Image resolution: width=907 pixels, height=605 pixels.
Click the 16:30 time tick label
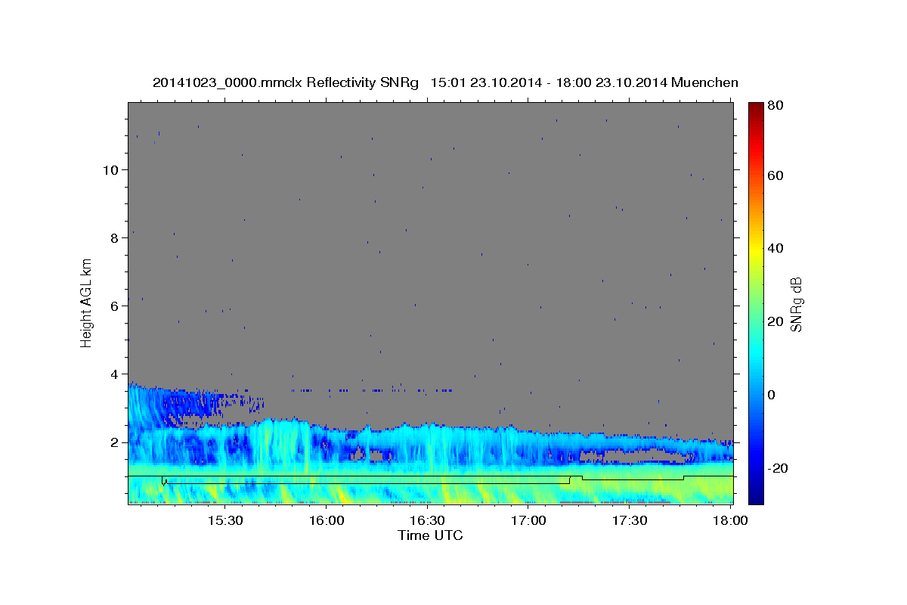click(x=427, y=521)
